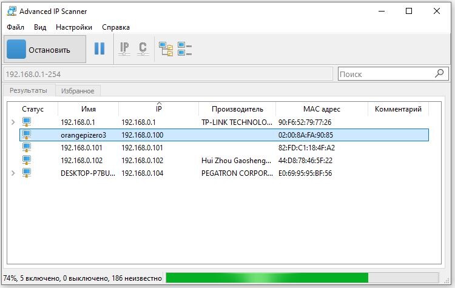Click MAC address E0:69:95:95:BF:56
455x288 pixels.
(x=305, y=173)
